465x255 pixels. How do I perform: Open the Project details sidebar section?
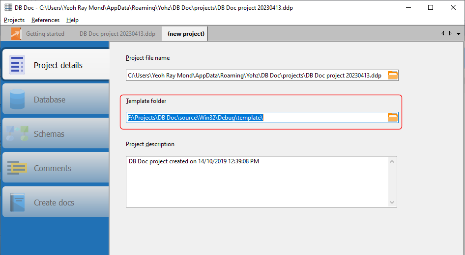point(58,65)
